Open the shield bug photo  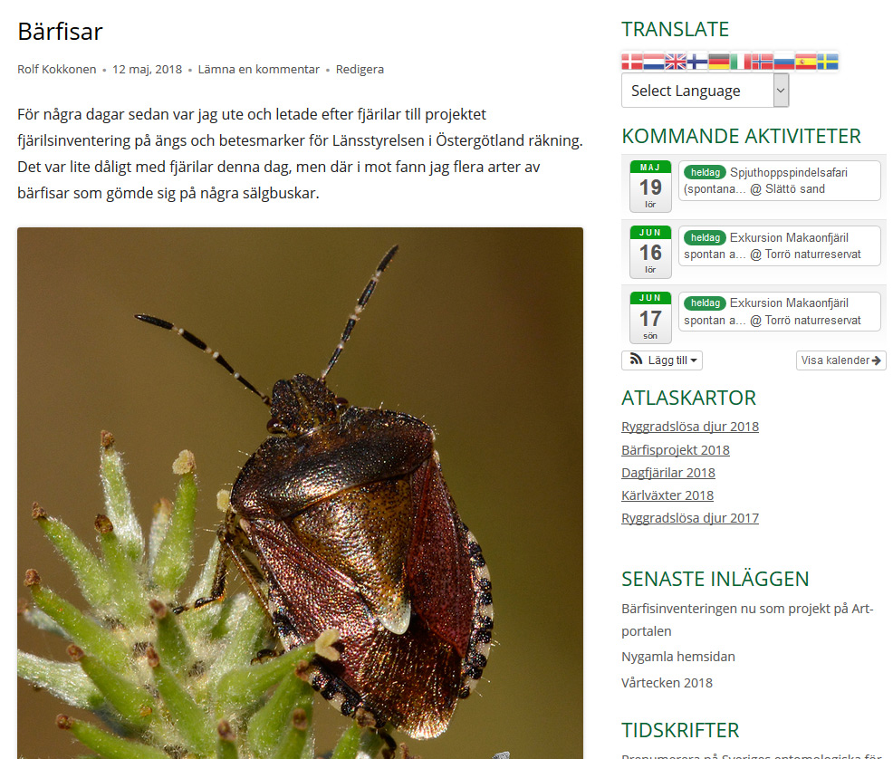300,493
